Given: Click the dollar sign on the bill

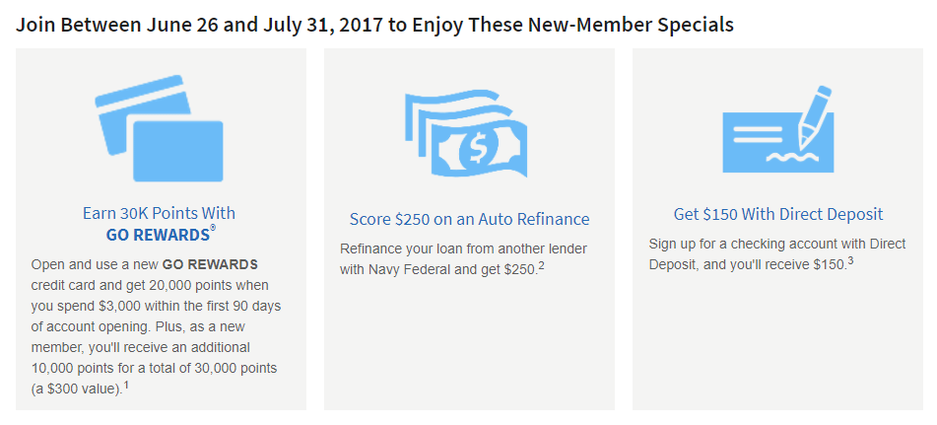Looking at the screenshot, I should pyautogui.click(x=476, y=150).
